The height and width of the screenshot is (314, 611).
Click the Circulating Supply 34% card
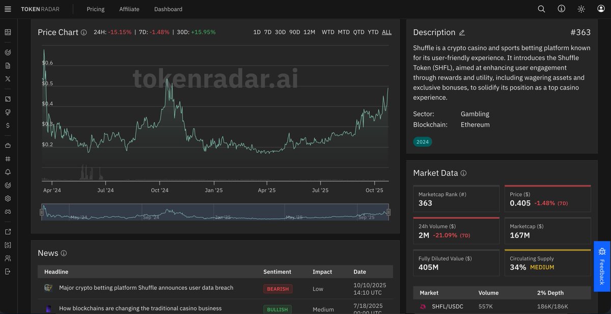coord(548,263)
